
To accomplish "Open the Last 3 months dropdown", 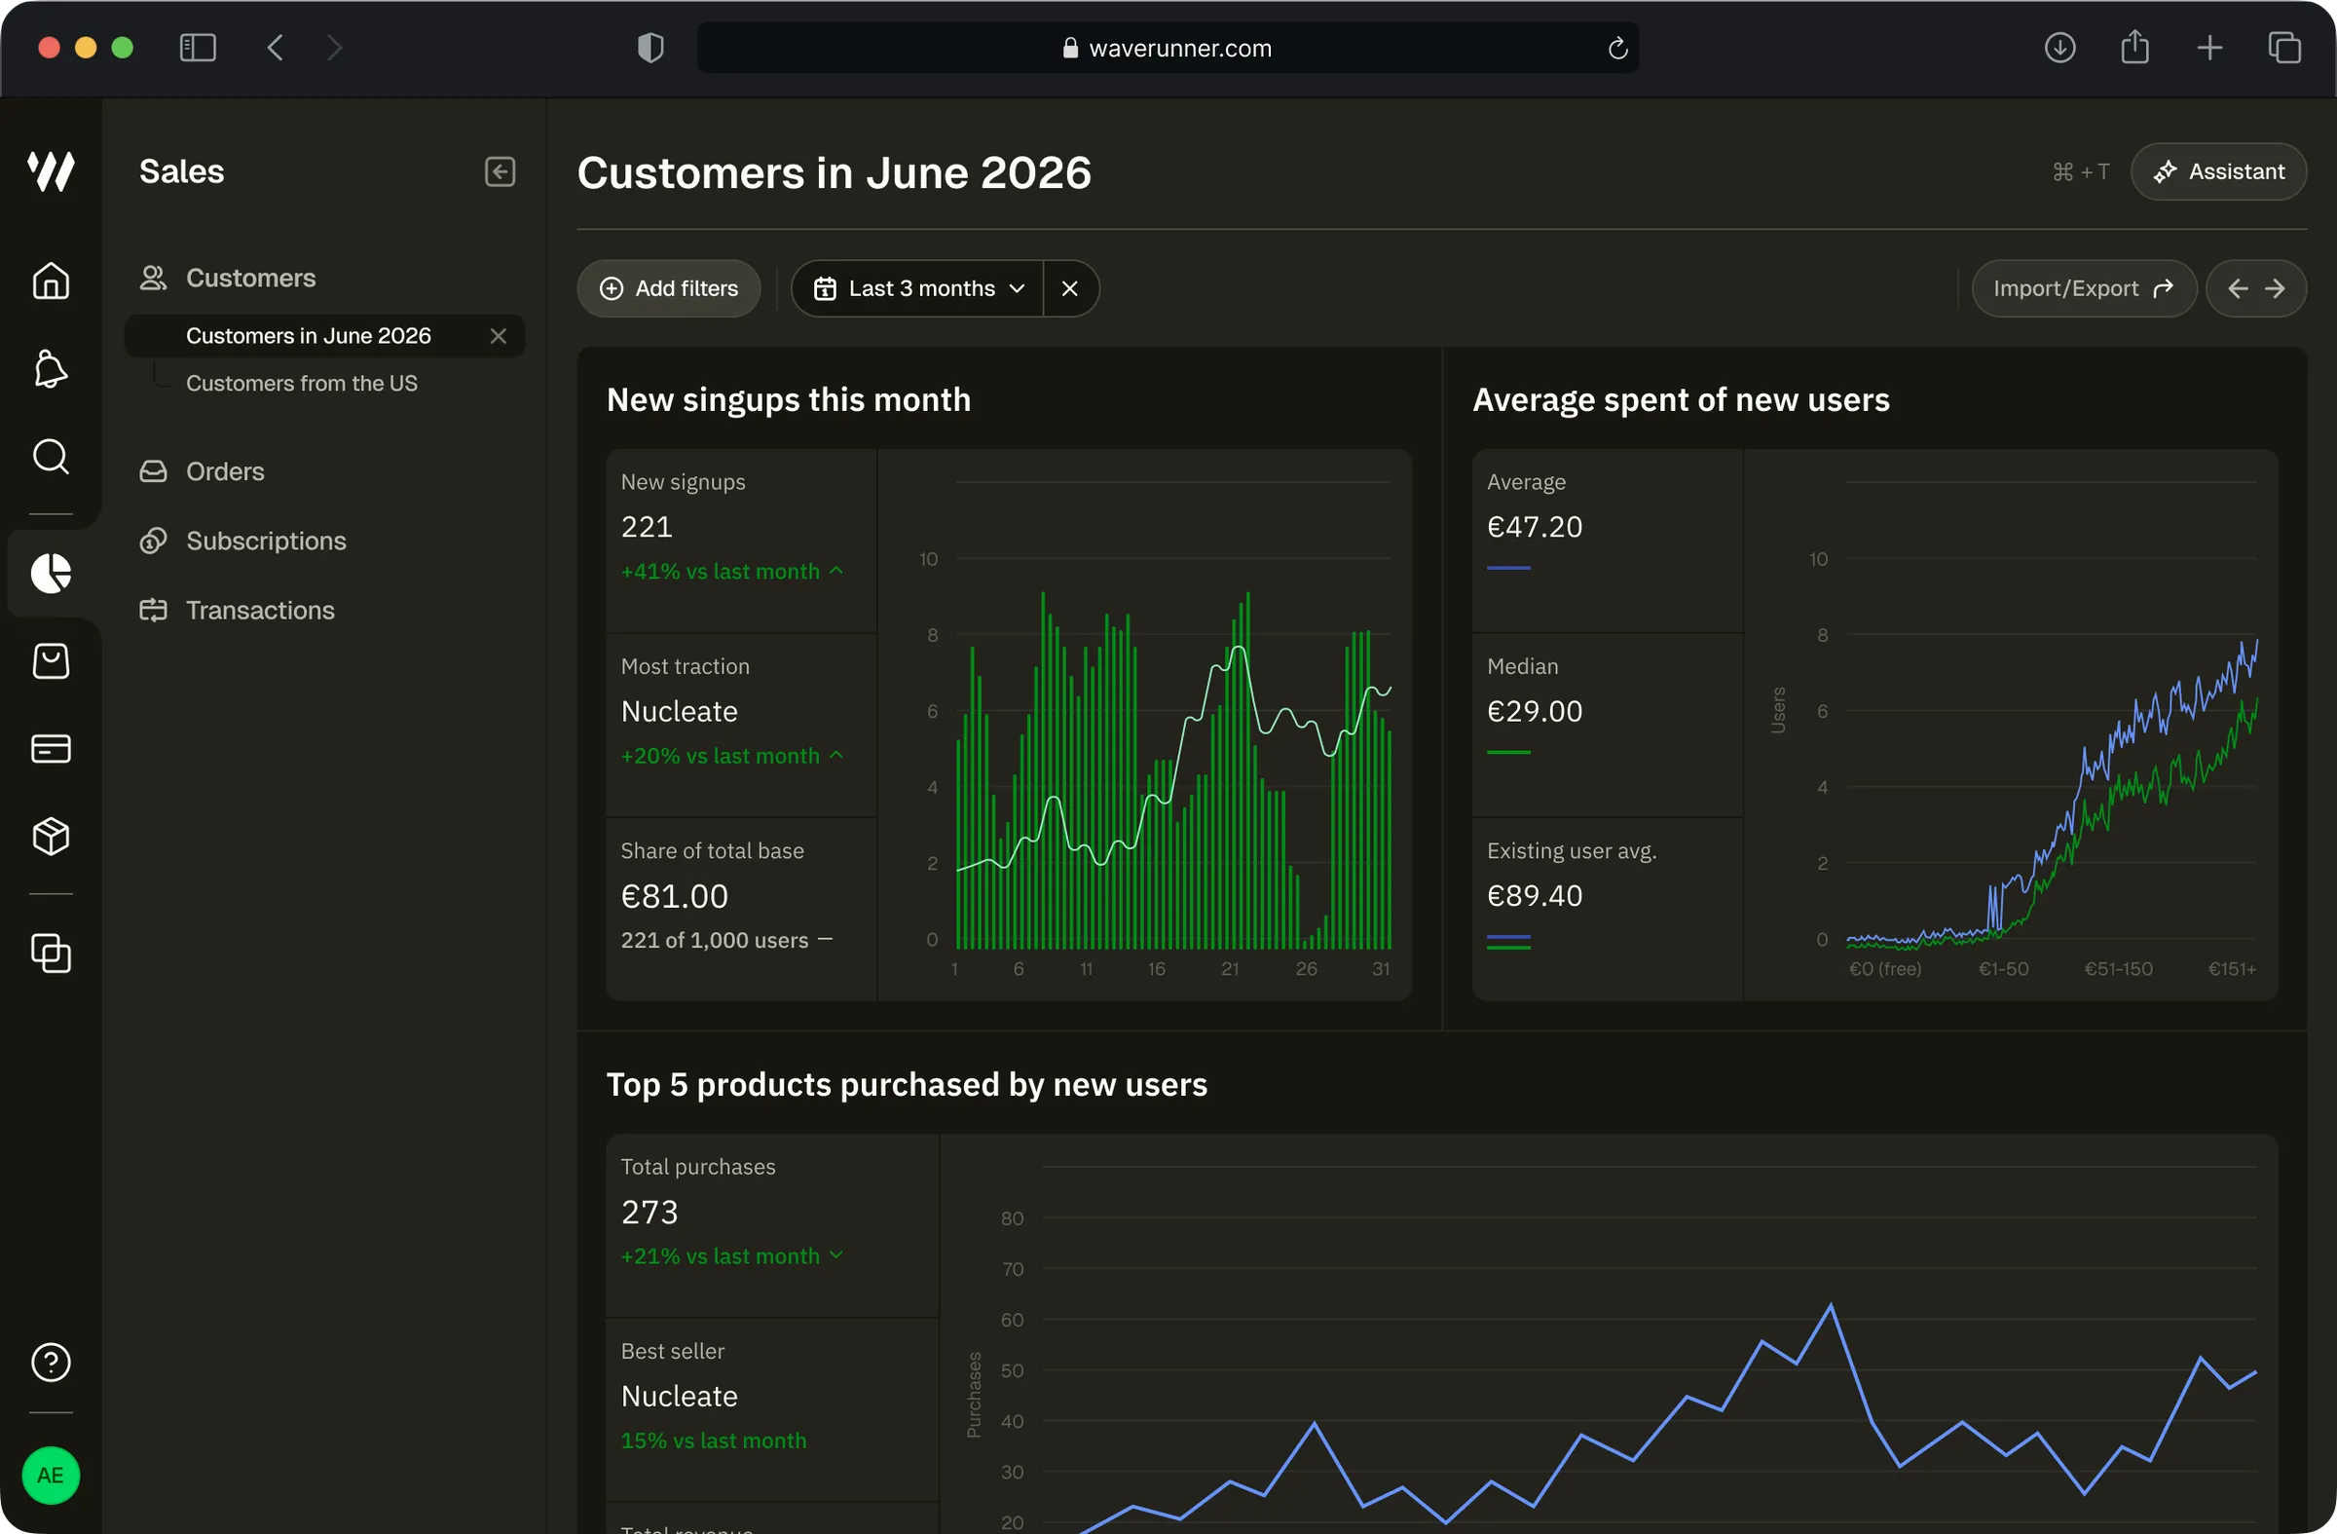I will (x=918, y=288).
